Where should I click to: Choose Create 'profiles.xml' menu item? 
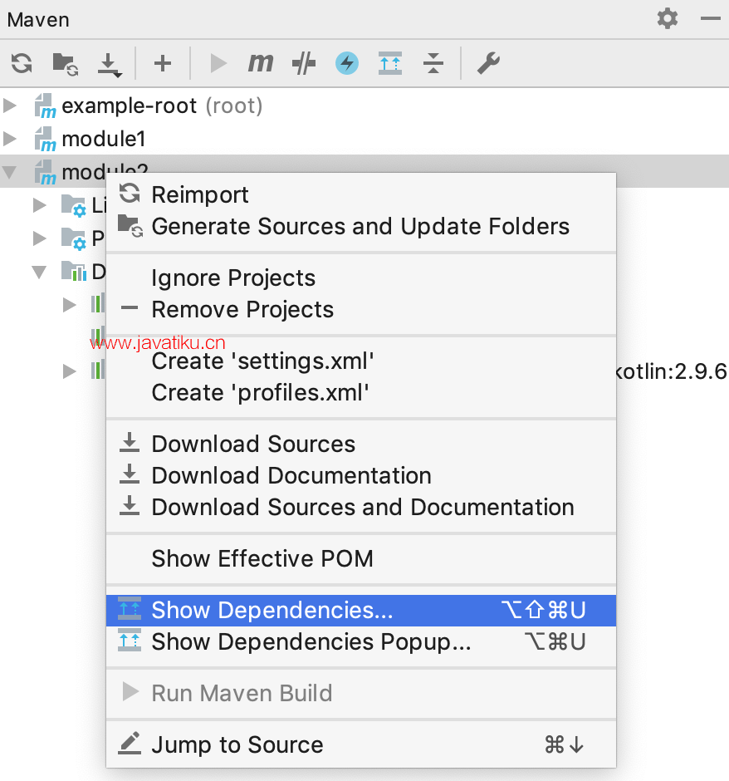(x=361, y=392)
